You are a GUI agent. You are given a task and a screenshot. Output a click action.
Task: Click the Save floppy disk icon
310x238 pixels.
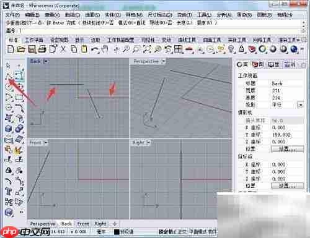[32, 49]
